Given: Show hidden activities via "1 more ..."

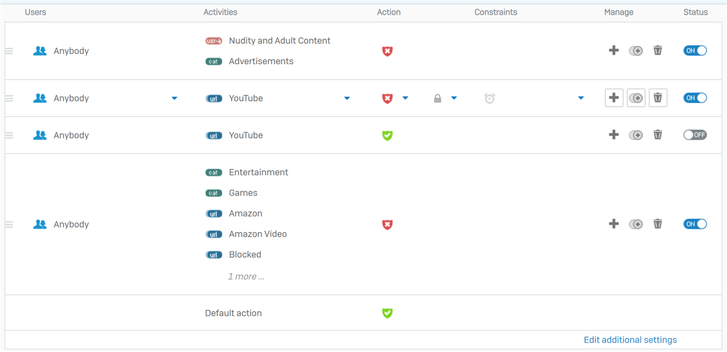Looking at the screenshot, I should (x=246, y=276).
